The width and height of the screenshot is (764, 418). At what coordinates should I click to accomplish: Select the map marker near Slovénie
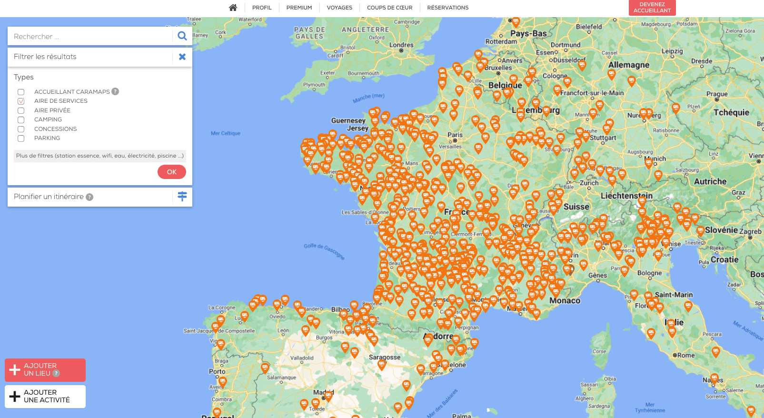[701, 231]
